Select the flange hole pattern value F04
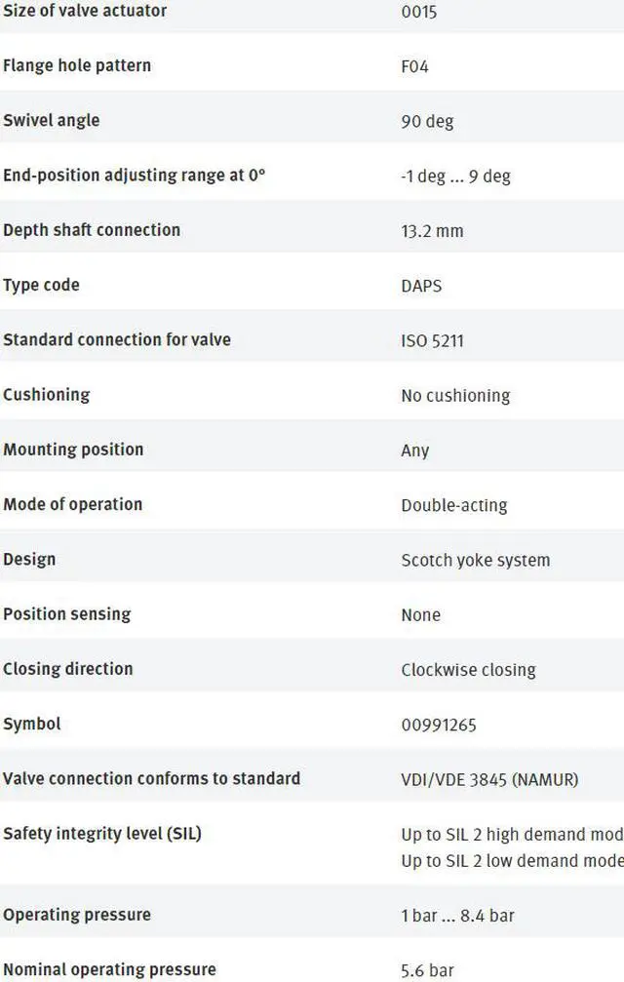 tap(414, 66)
